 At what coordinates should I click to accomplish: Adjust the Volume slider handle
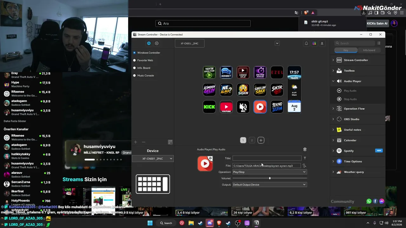(270, 178)
